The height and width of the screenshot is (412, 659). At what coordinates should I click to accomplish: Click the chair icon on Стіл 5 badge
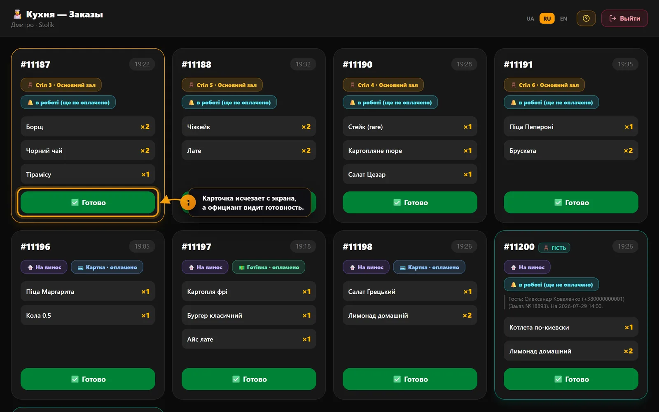click(191, 85)
